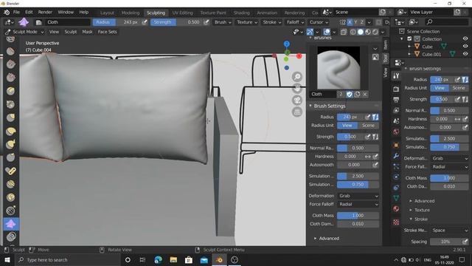Click View tab in sidebar
The image size is (472, 266).
[x=386, y=72]
